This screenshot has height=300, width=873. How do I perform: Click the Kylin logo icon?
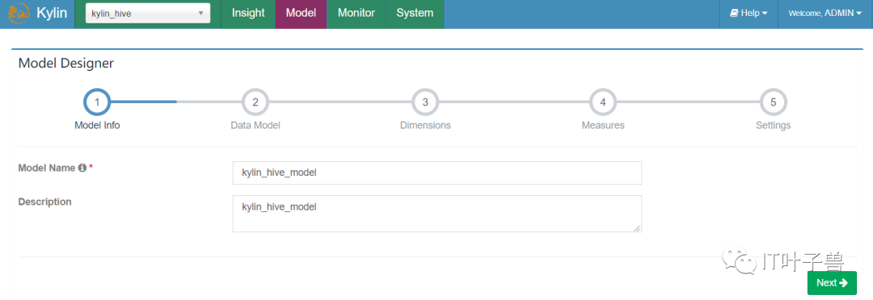click(x=18, y=14)
